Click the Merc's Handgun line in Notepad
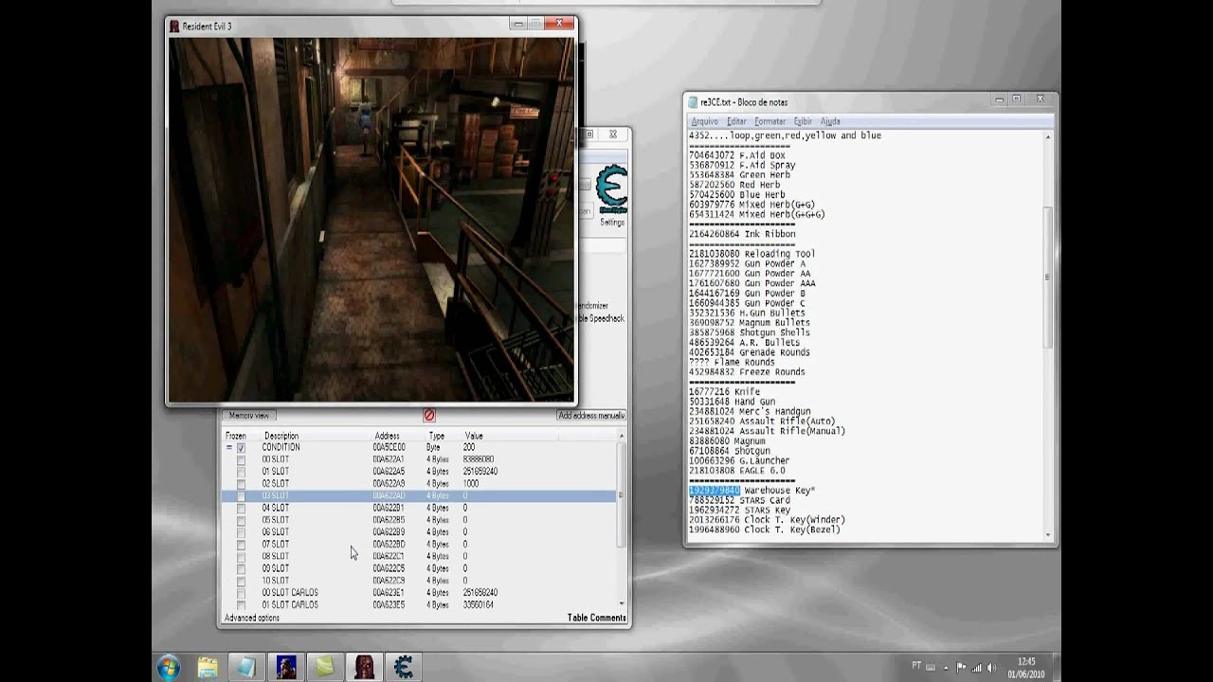Screen dimensions: 1213x682 point(750,412)
